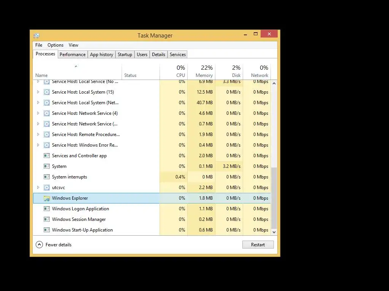Close the Task Manager window
Screen dimensions: 389x291
[x=269, y=34]
